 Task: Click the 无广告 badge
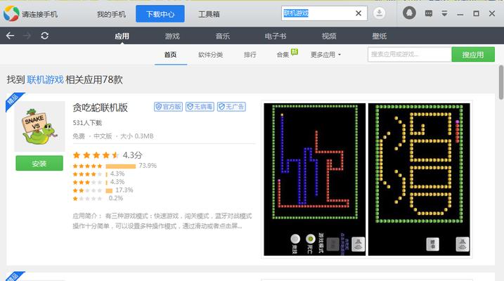[231, 107]
